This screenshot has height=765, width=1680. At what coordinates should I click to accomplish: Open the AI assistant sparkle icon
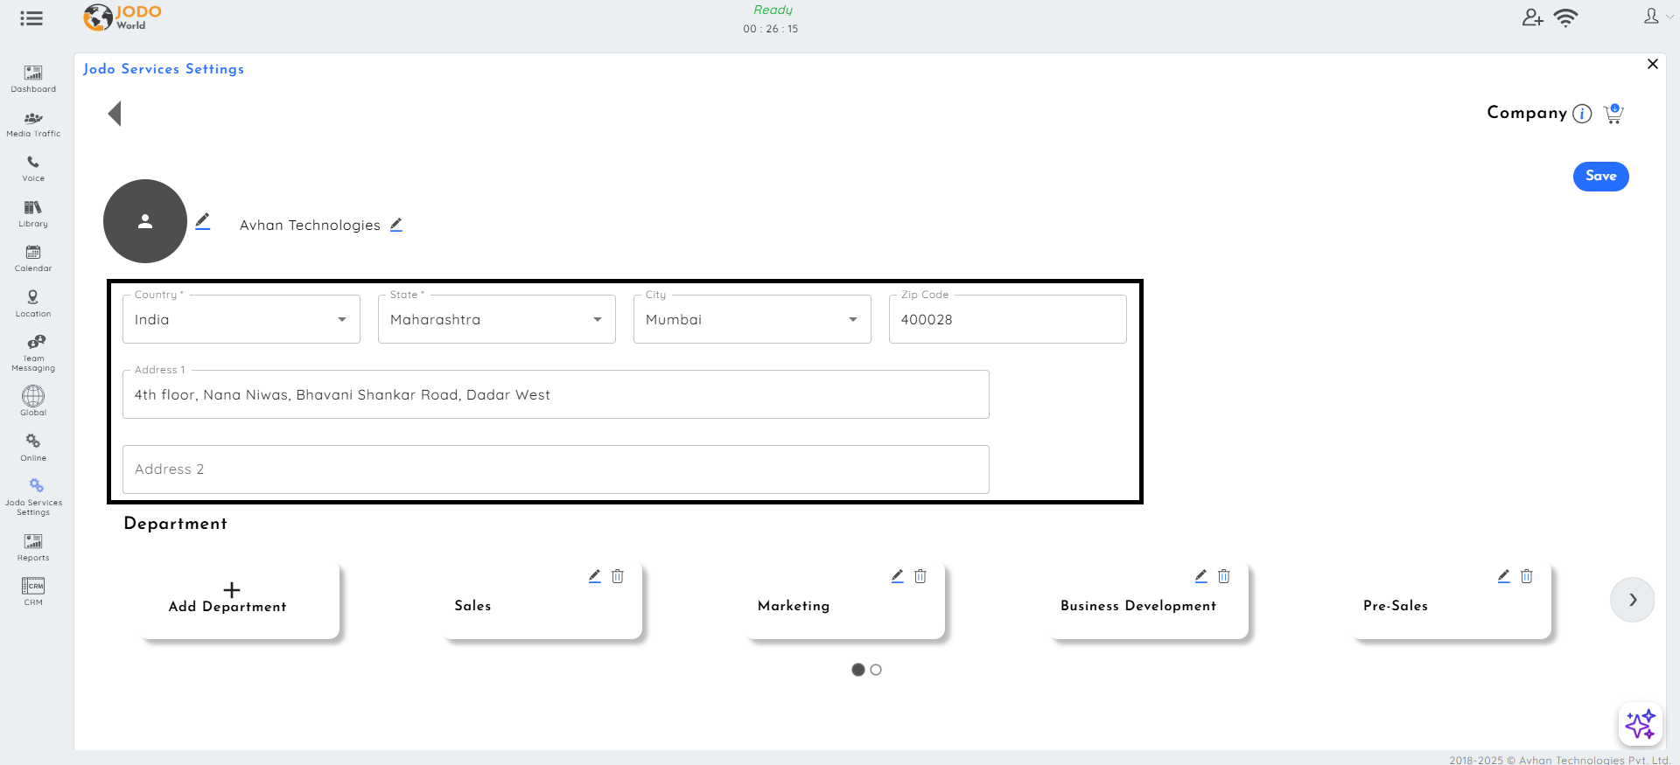(x=1640, y=725)
